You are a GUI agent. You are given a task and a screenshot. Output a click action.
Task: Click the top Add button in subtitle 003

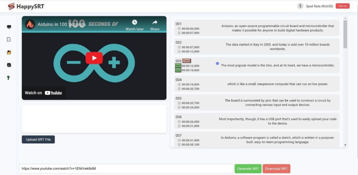tap(178, 66)
